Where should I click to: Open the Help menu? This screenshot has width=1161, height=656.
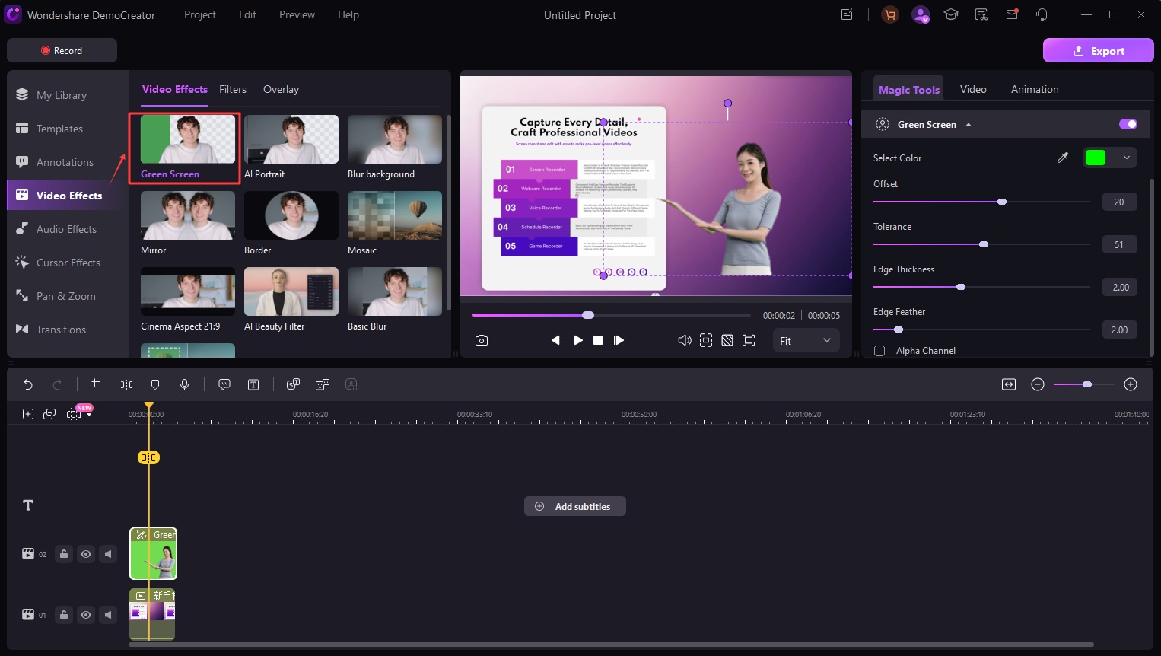(x=348, y=14)
